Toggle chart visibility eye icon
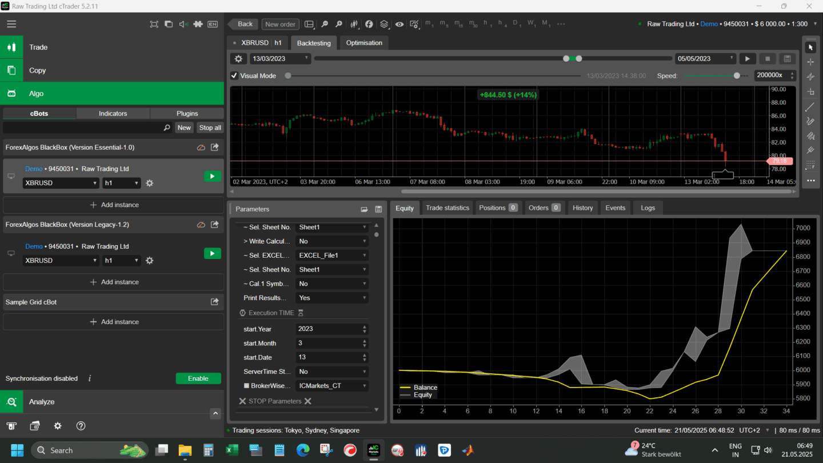 [x=399, y=24]
